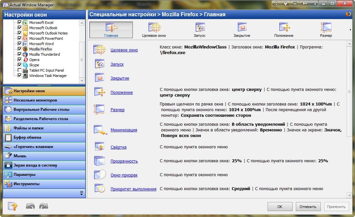355x217 pixels.
Task: Toggle the Microsoft Word checkbox
Action: point(20,44)
